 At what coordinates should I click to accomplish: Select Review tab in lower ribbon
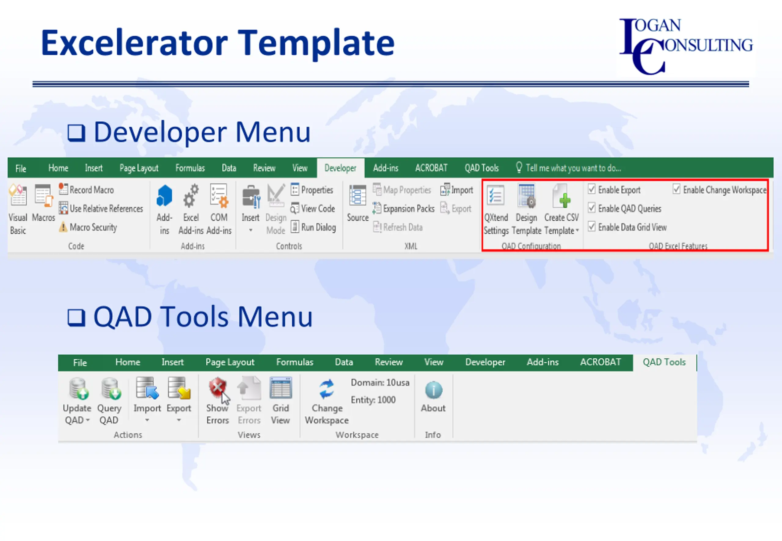click(389, 362)
